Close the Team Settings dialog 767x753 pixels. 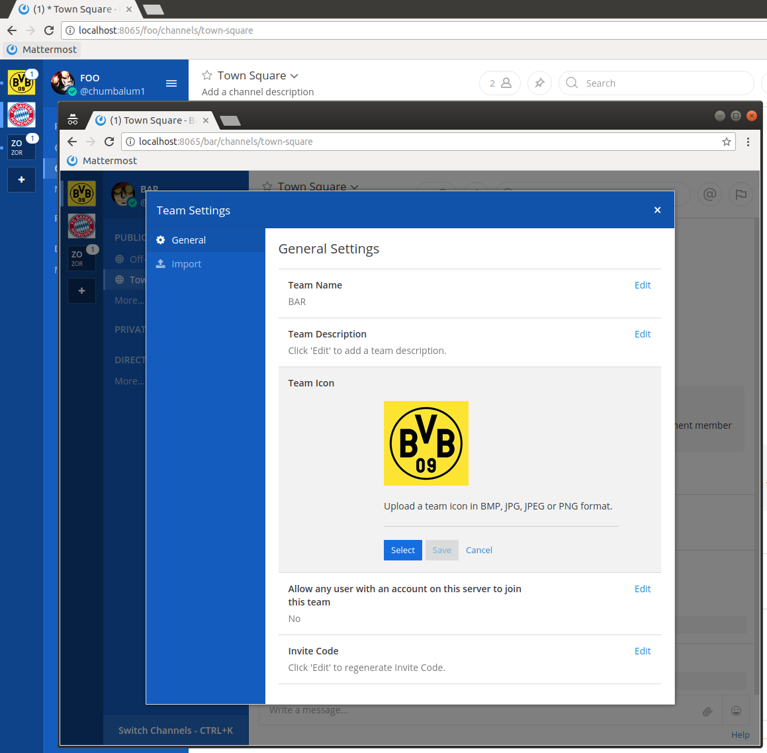coord(657,210)
